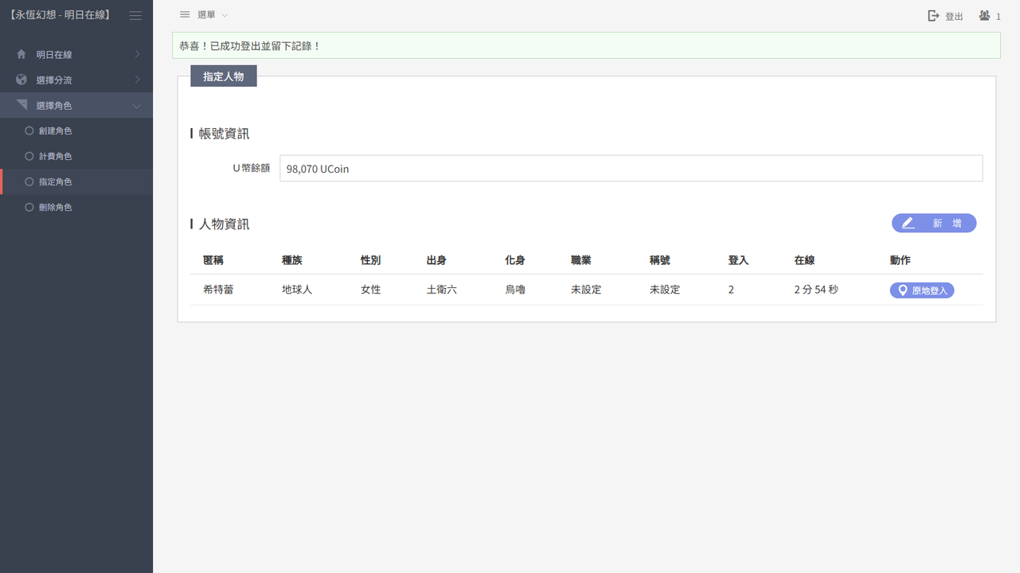
Task: Select the 計費角色 circle marker
Action: click(x=29, y=156)
